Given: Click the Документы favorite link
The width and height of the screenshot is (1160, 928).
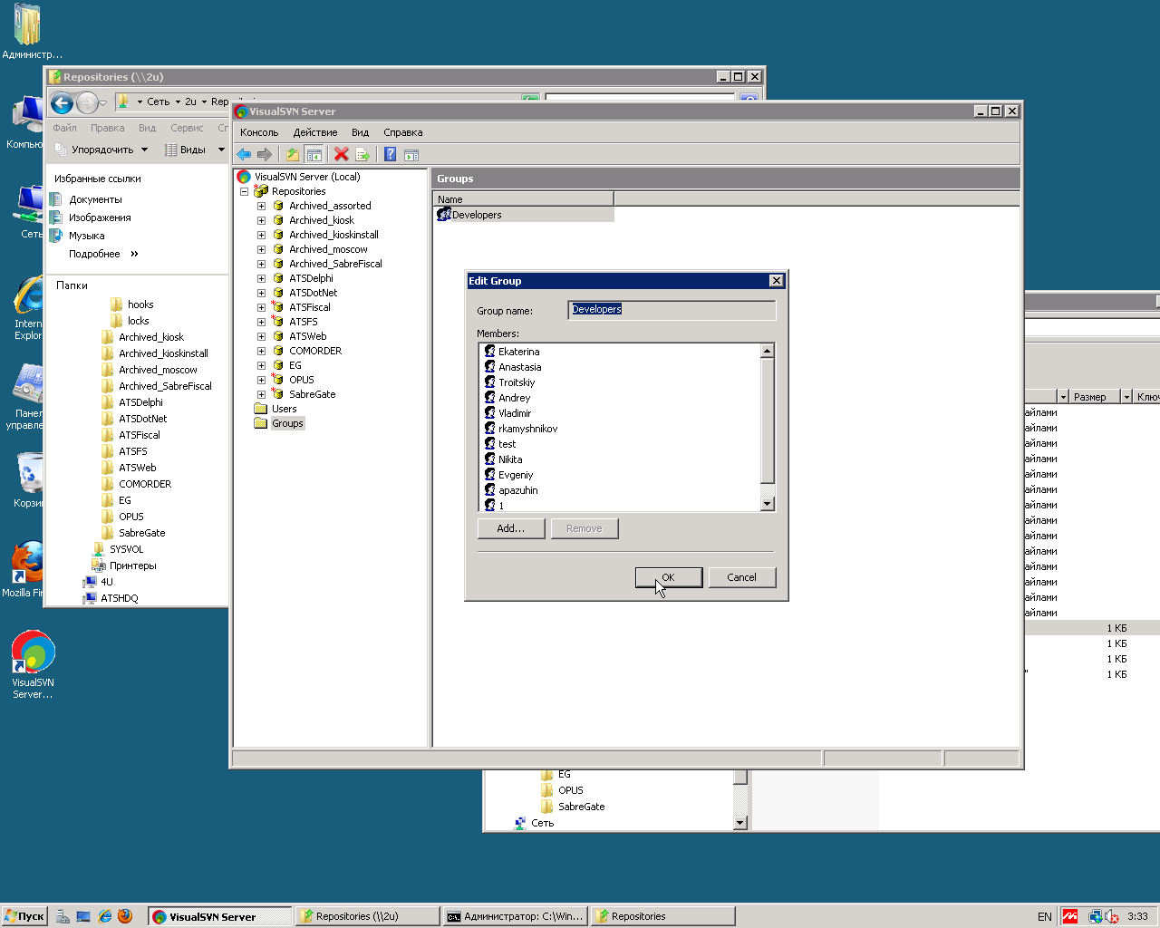Looking at the screenshot, I should [95, 199].
